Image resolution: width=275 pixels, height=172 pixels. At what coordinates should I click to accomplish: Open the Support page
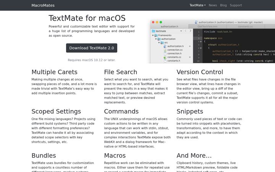[x=236, y=5]
